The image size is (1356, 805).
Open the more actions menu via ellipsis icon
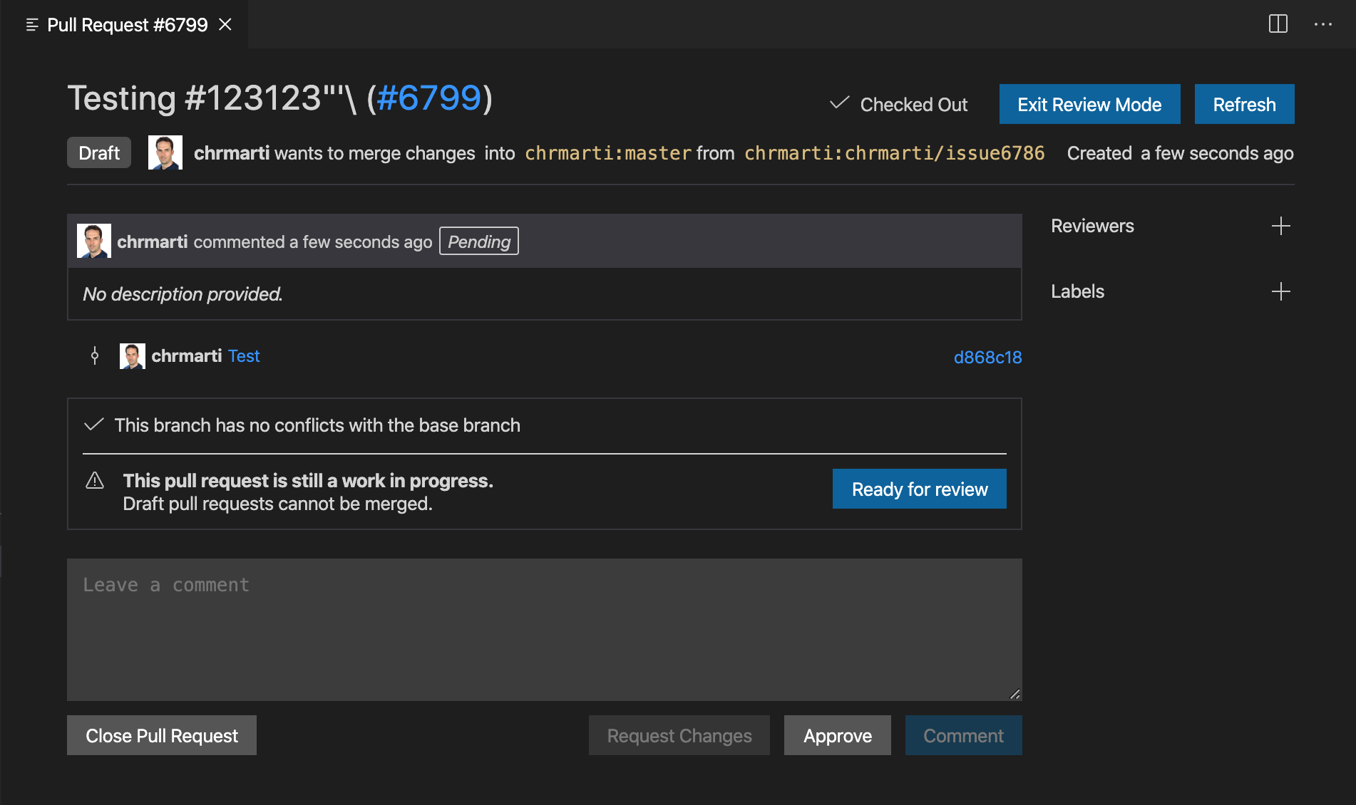pos(1324,24)
